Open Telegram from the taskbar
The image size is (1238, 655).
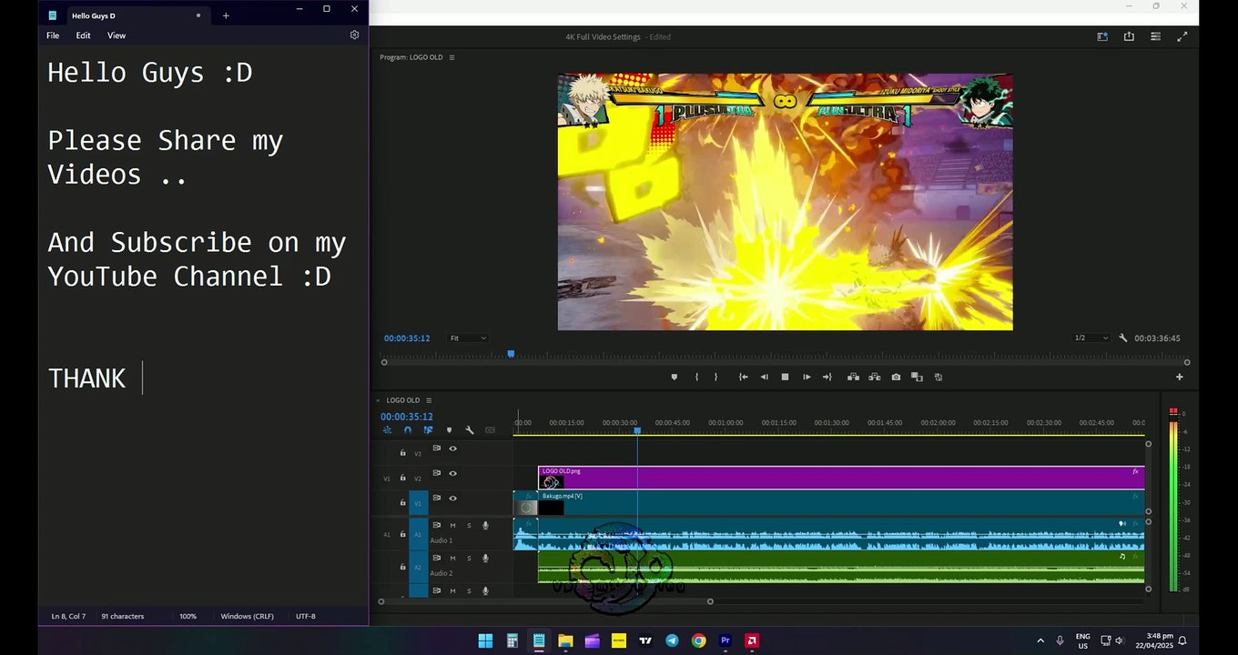(672, 640)
